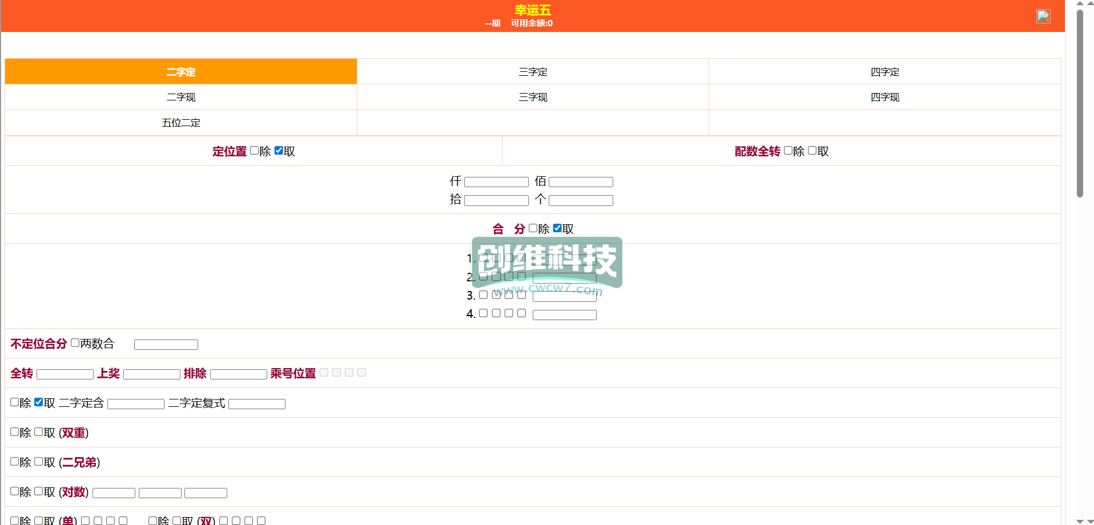The image size is (1094, 525).
Task: Click the second 对数 input field
Action: (160, 493)
